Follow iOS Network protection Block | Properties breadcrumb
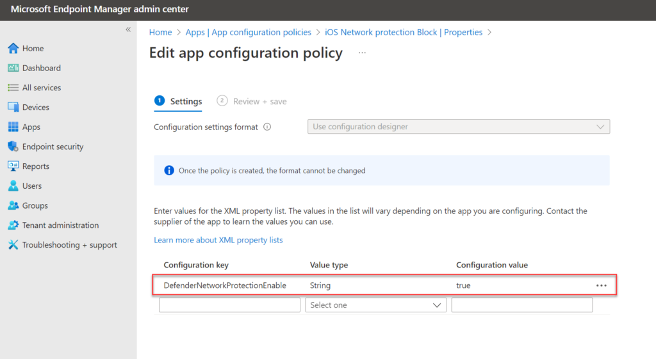The width and height of the screenshot is (656, 359). 404,32
